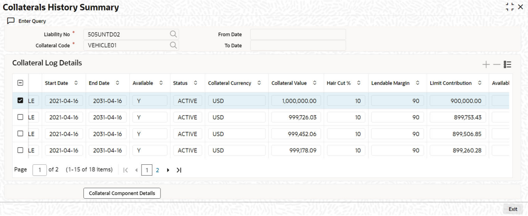Remove a row with the minus icon
The width and height of the screenshot is (528, 216).
tap(497, 64)
